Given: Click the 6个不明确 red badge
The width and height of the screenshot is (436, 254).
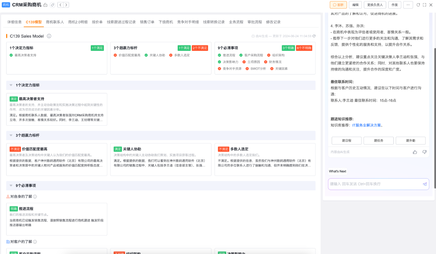Looking at the screenshot, I should [x=304, y=48].
